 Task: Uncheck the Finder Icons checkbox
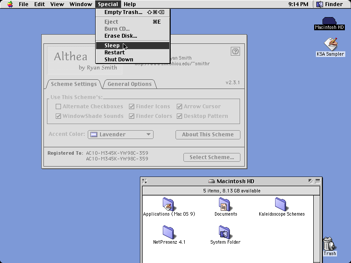tap(132, 107)
